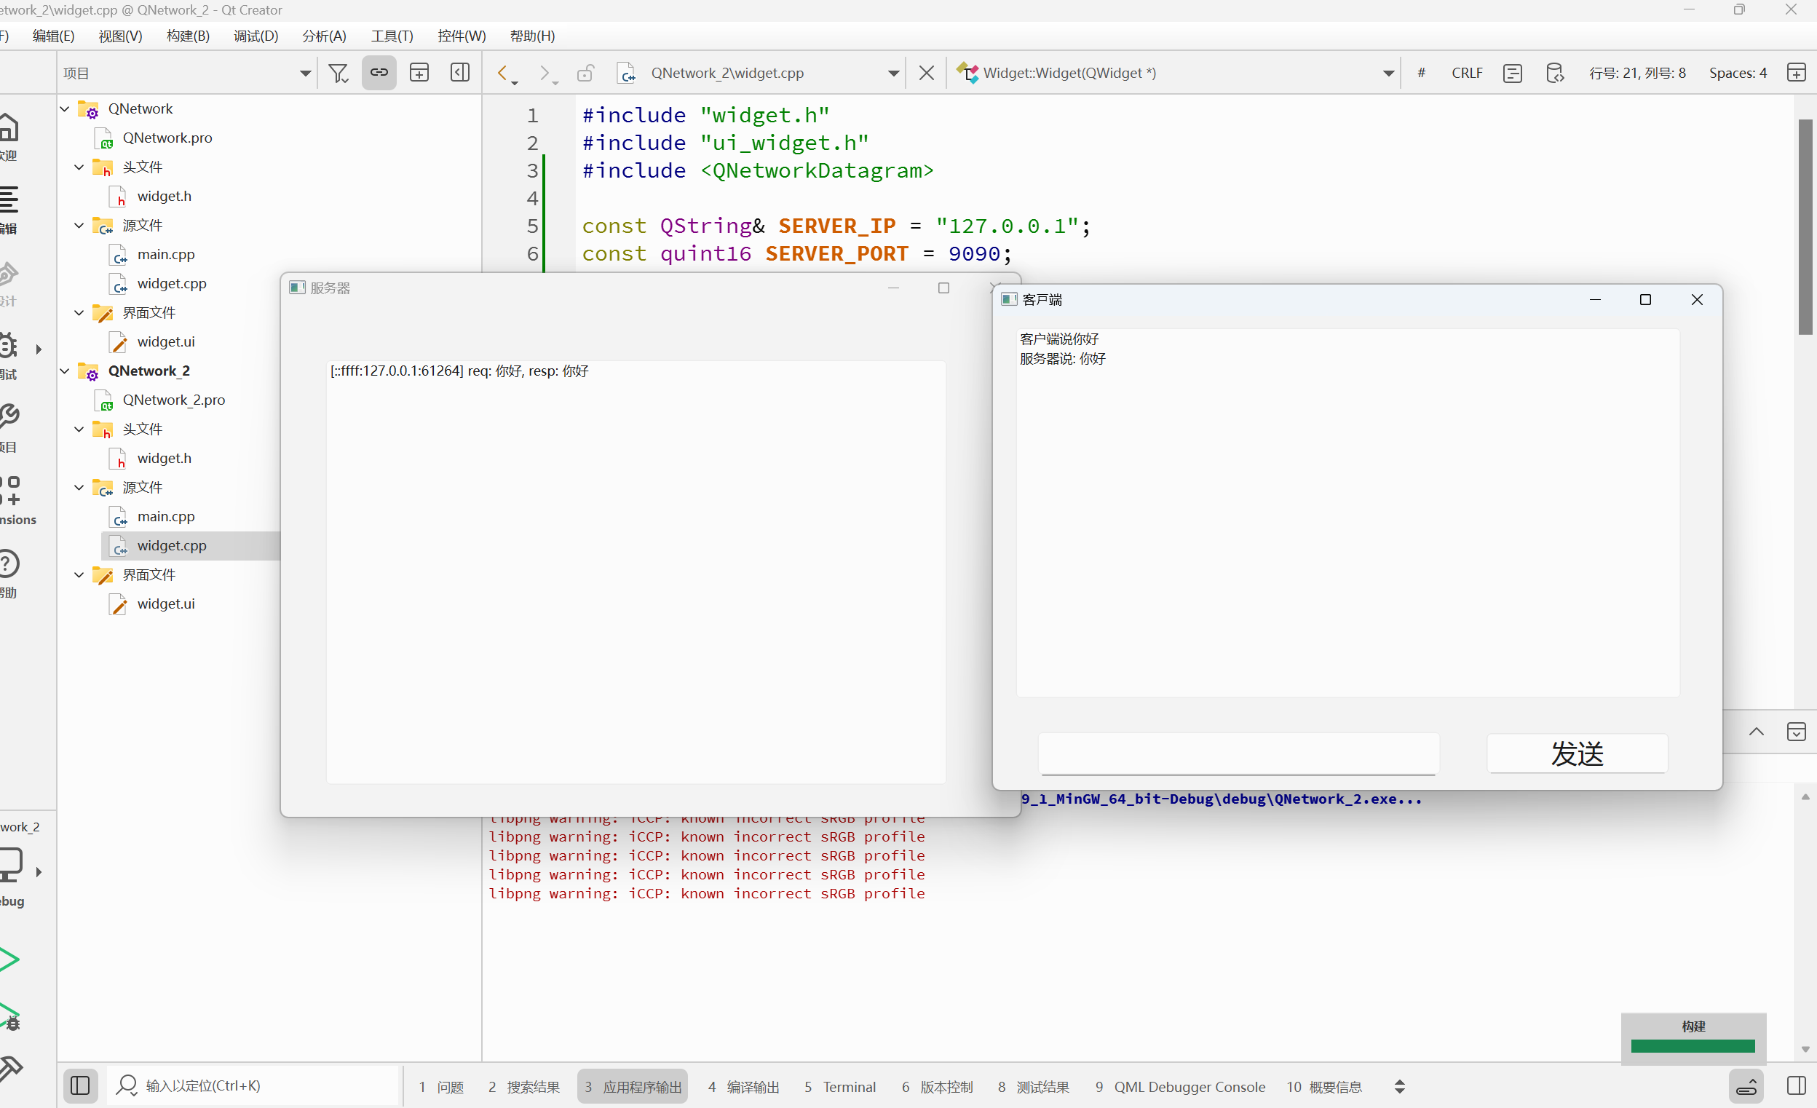Viewport: 1817px width, 1108px height.
Task: Click the CRLF line ending button
Action: click(1466, 73)
